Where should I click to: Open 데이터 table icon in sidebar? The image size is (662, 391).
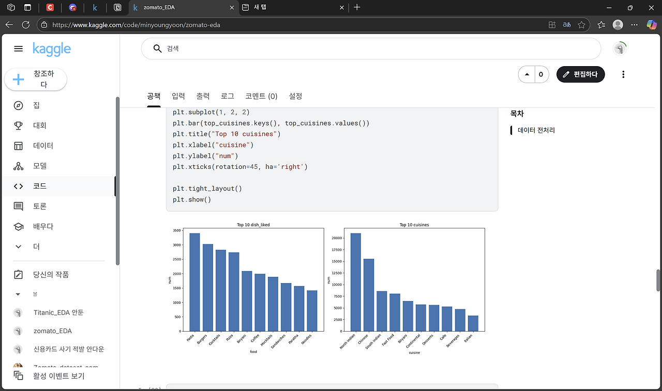coord(19,146)
